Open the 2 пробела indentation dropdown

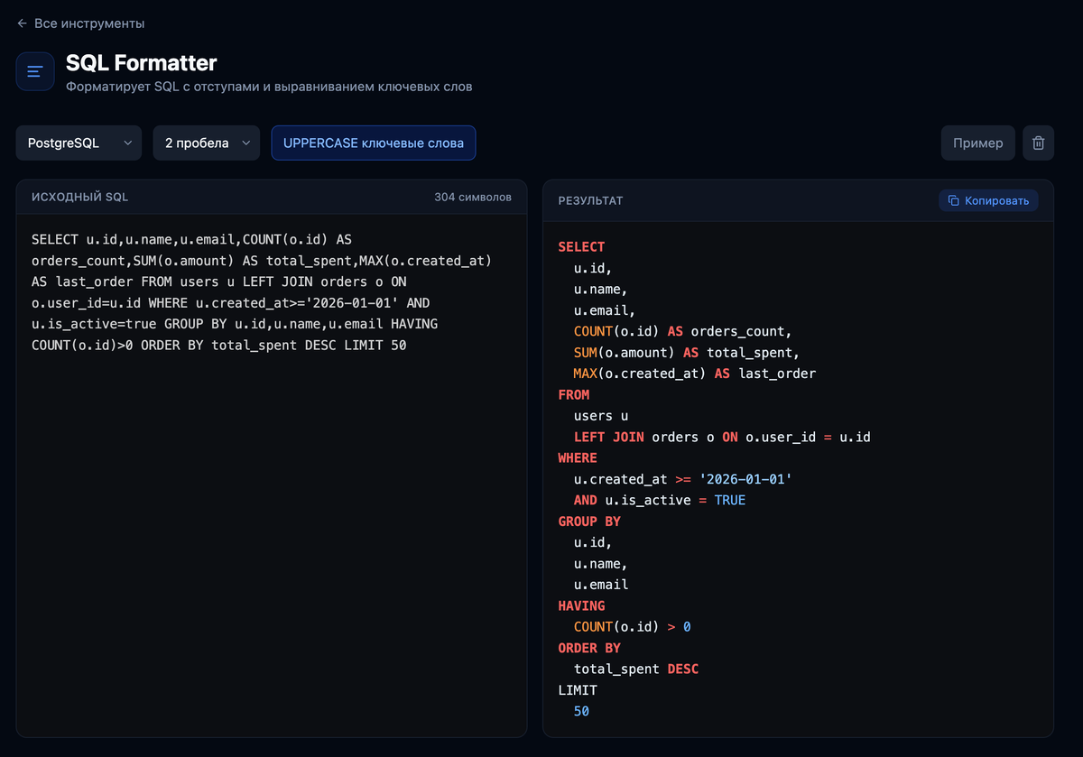click(206, 143)
